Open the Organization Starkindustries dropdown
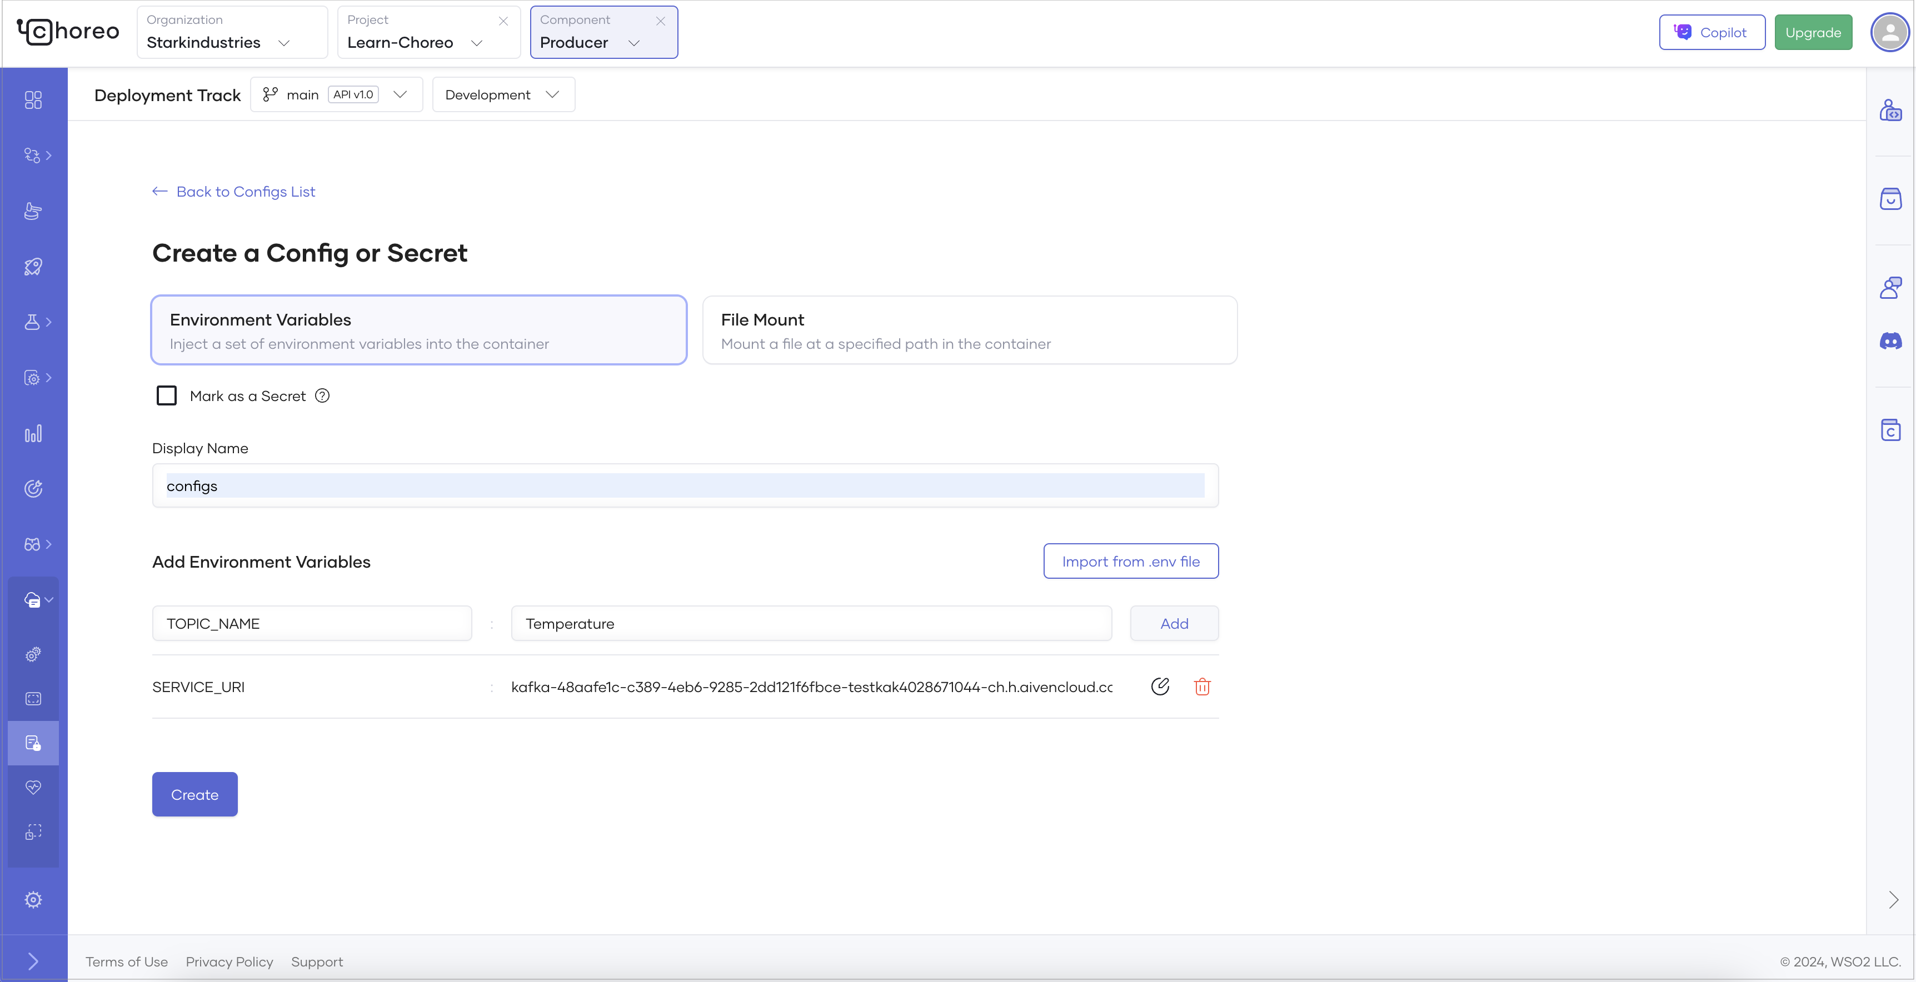 pyautogui.click(x=231, y=33)
